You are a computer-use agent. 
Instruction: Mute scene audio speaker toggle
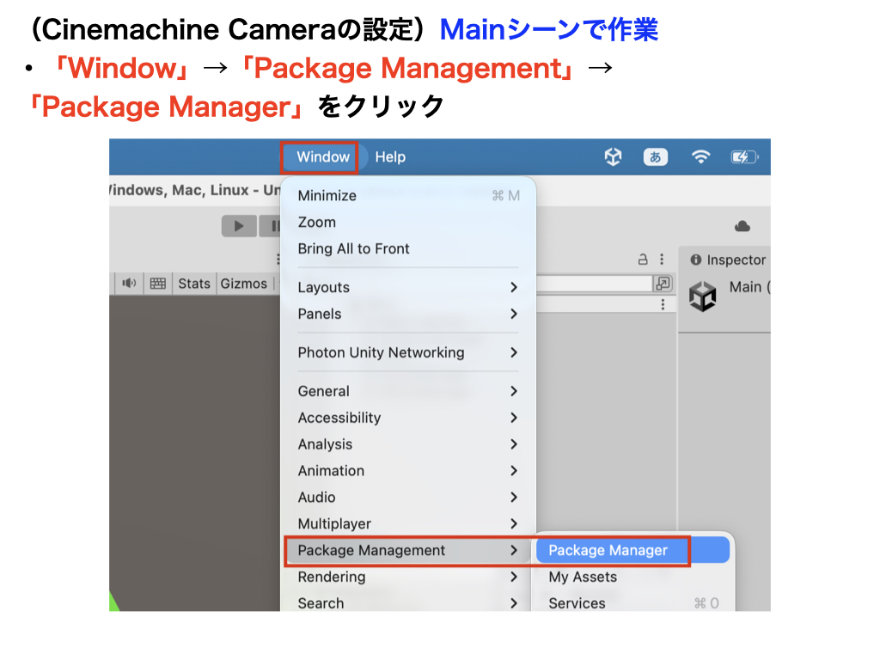[129, 284]
